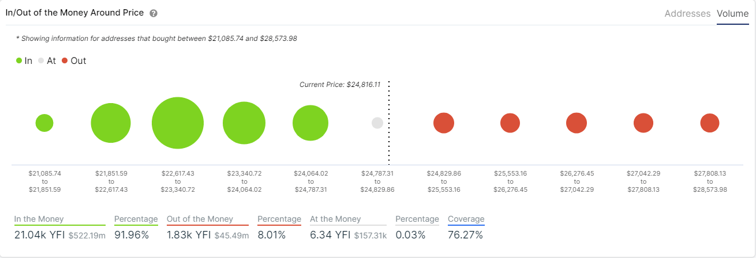Viewport: 756px width, 258px height.
Task: Click the largest green bubble
Action: [x=178, y=123]
